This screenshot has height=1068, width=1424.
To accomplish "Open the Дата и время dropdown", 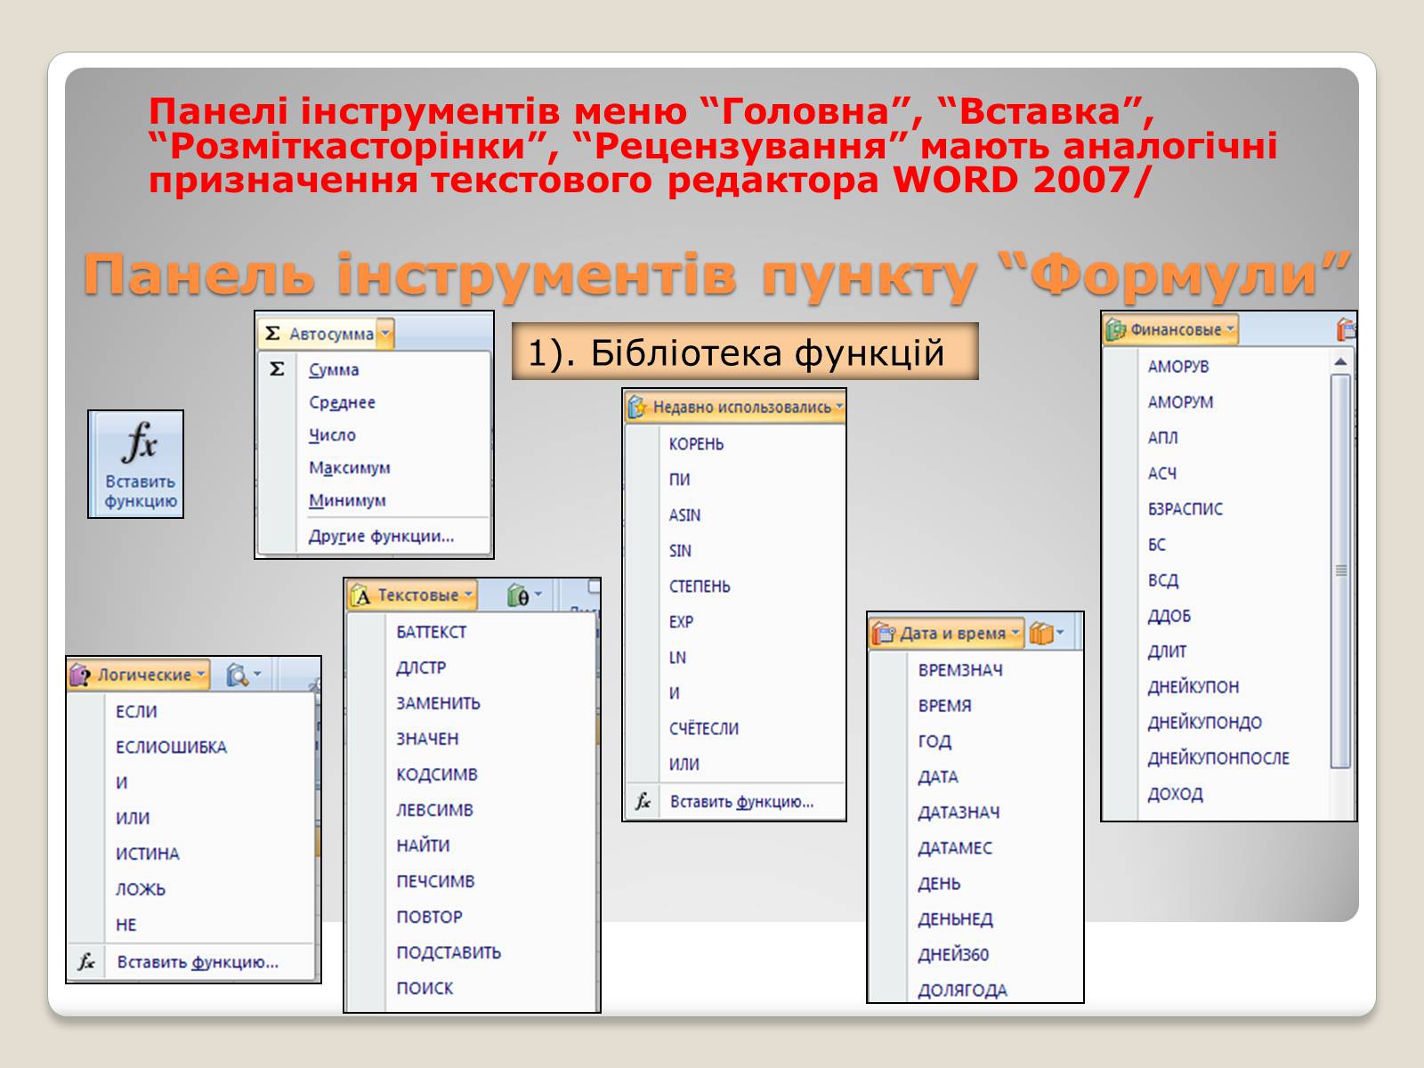I will pos(1015,633).
